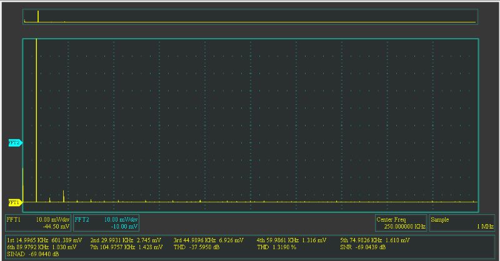Click the 5th harmonic 74.9826 KHz readout
Viewport: 500px width, 261px height.
375,240
